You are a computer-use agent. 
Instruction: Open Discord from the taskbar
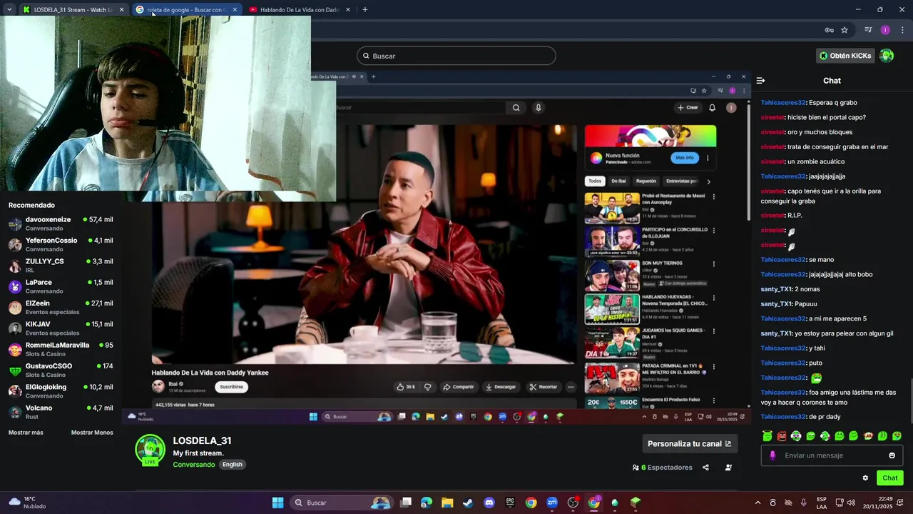[x=489, y=503]
